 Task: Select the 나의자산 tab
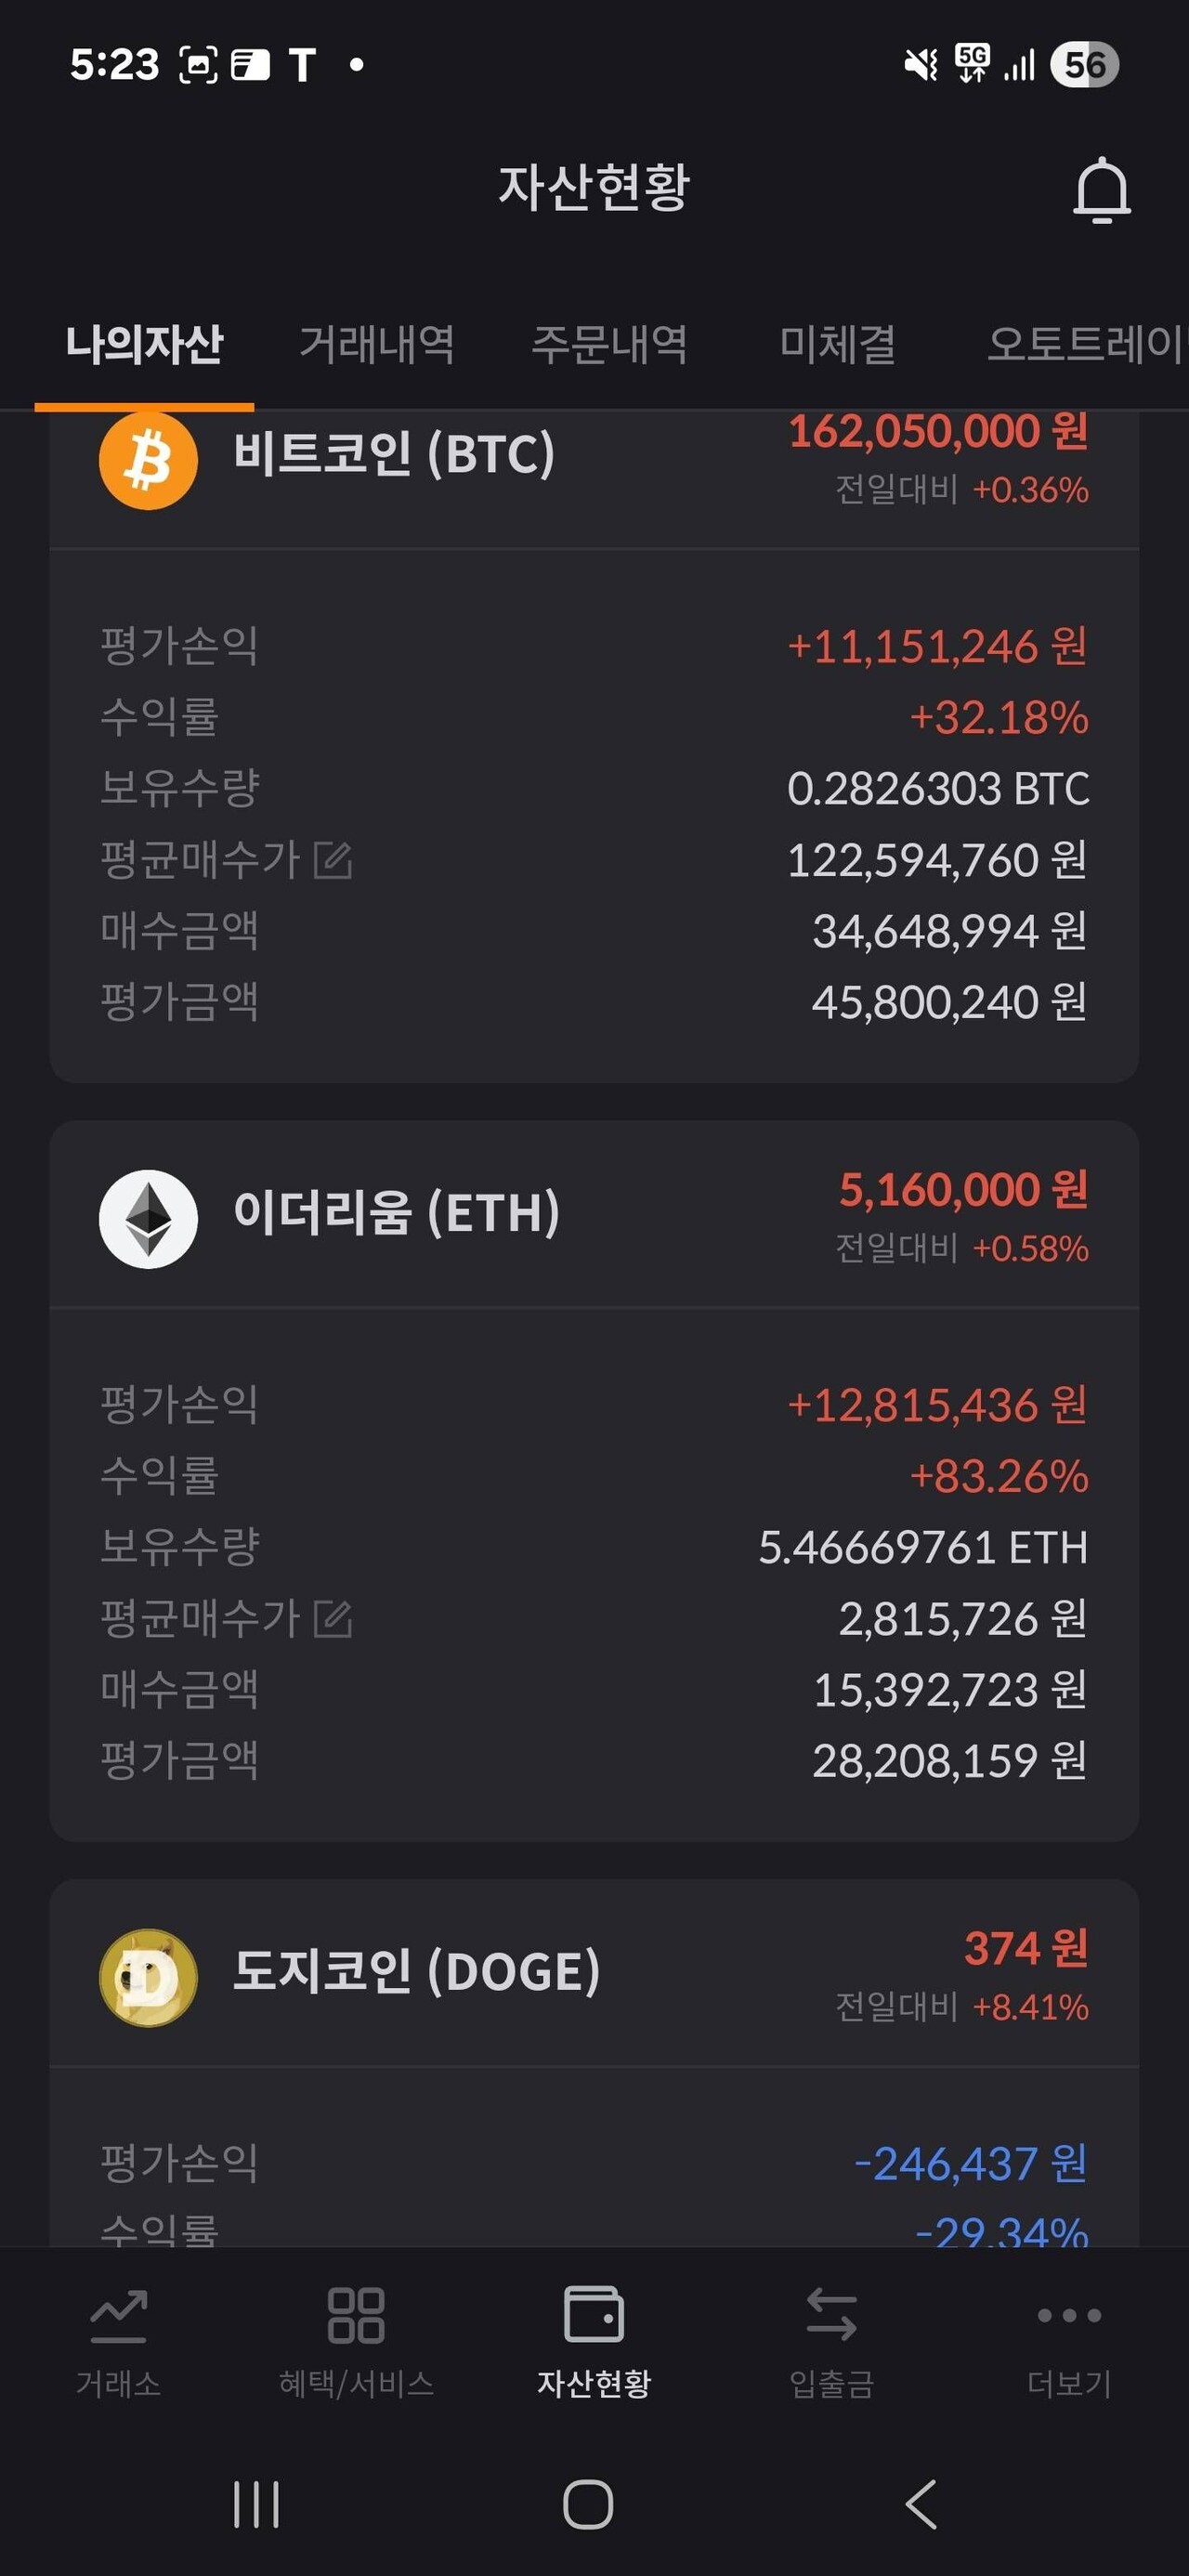point(144,345)
